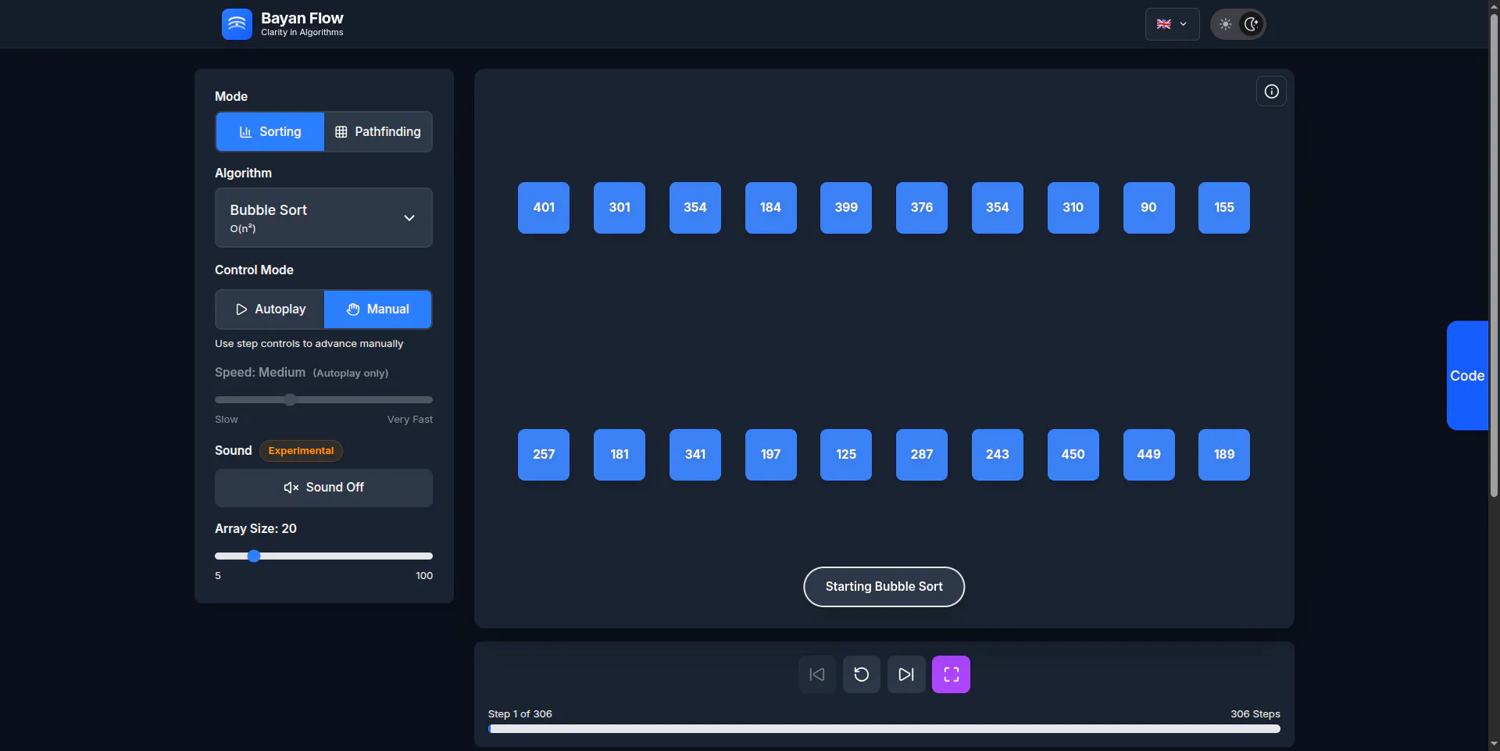Click the 'Speed: Medium' label

260,373
